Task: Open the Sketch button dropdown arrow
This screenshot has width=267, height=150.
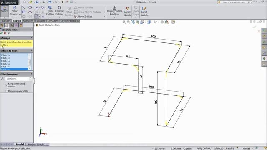Action: [5, 17]
